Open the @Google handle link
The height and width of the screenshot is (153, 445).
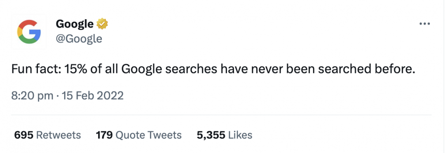click(x=79, y=39)
